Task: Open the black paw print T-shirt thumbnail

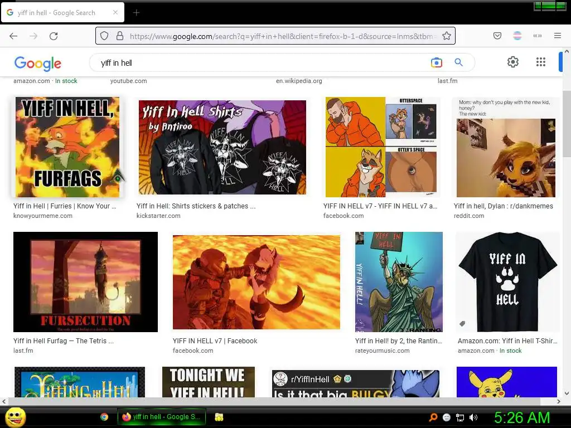Action: pos(507,281)
